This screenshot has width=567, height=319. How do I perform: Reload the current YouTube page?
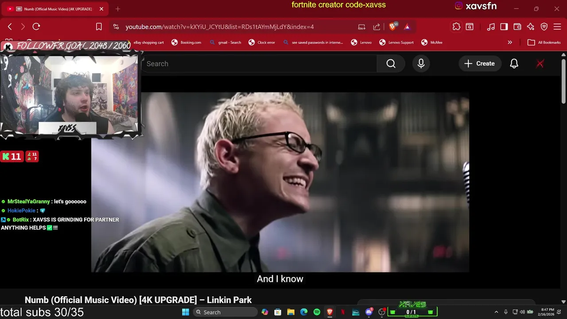[x=36, y=27]
